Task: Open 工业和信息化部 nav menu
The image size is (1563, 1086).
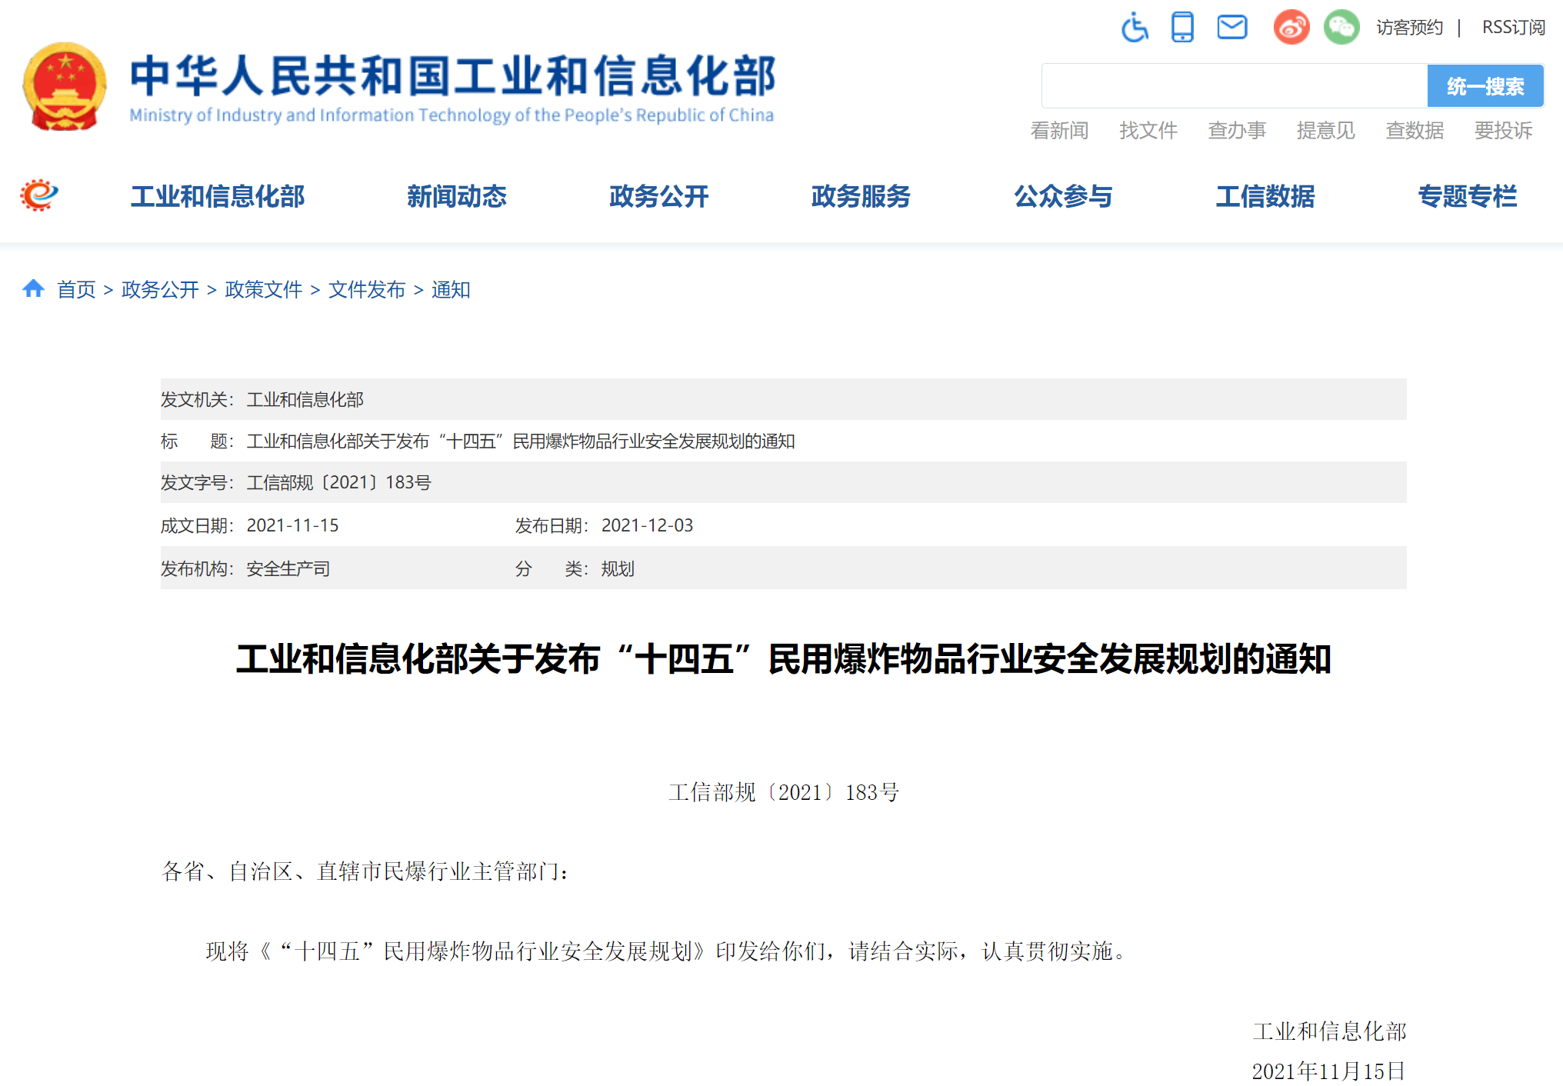Action: 218,196
